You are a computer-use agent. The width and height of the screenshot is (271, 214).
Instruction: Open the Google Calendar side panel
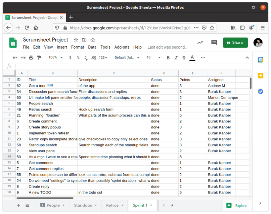(260, 60)
